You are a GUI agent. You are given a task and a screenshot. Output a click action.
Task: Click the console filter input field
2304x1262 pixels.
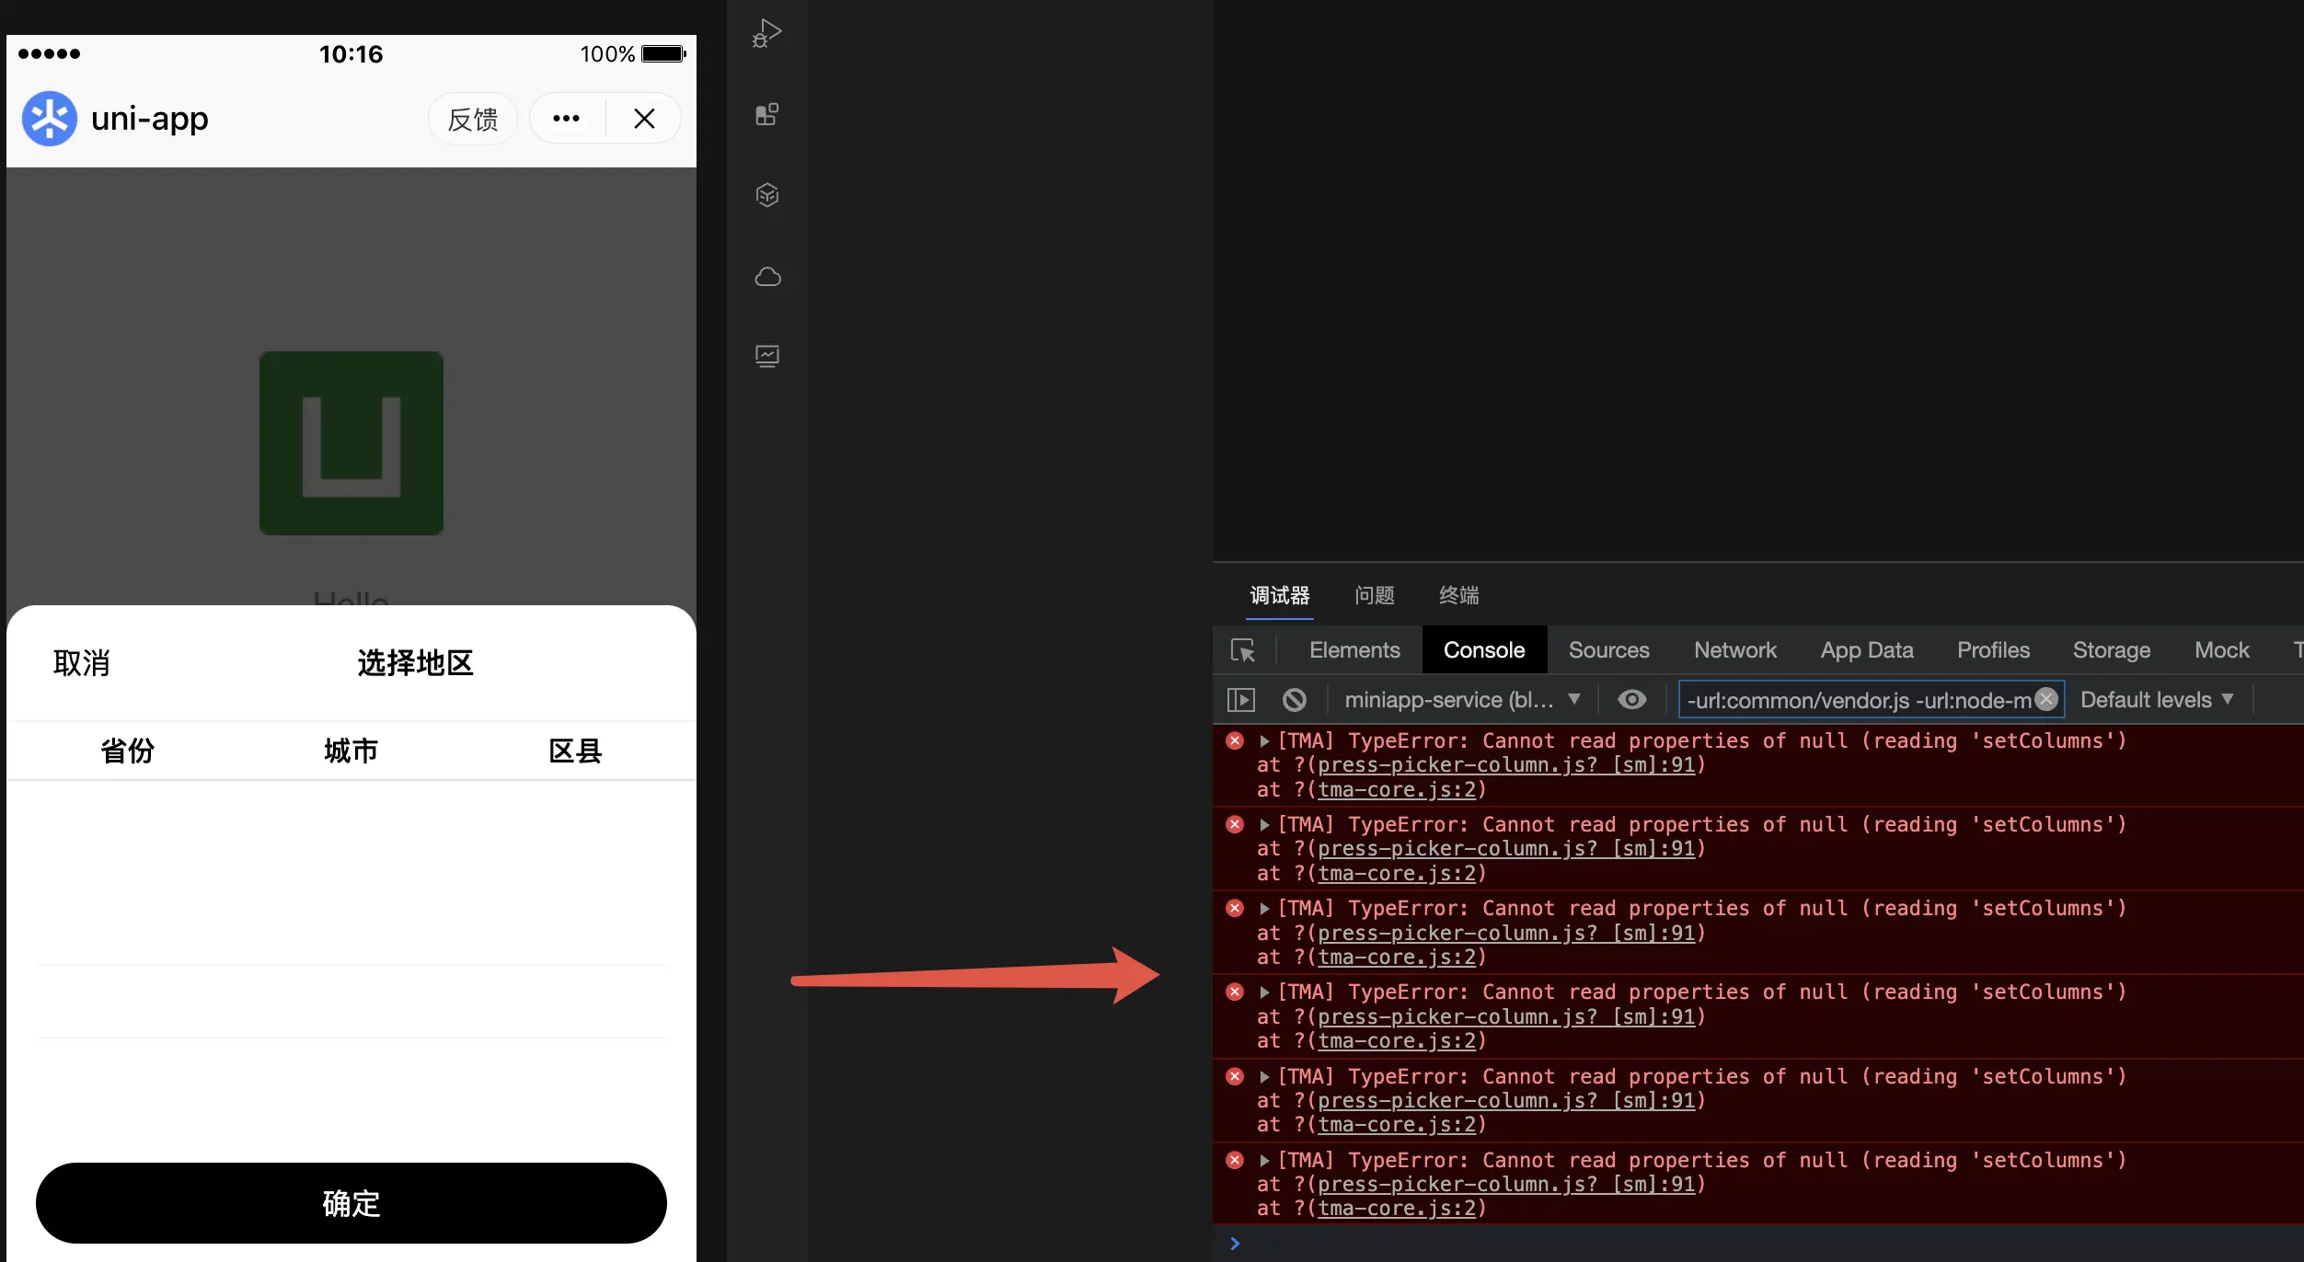click(1857, 700)
